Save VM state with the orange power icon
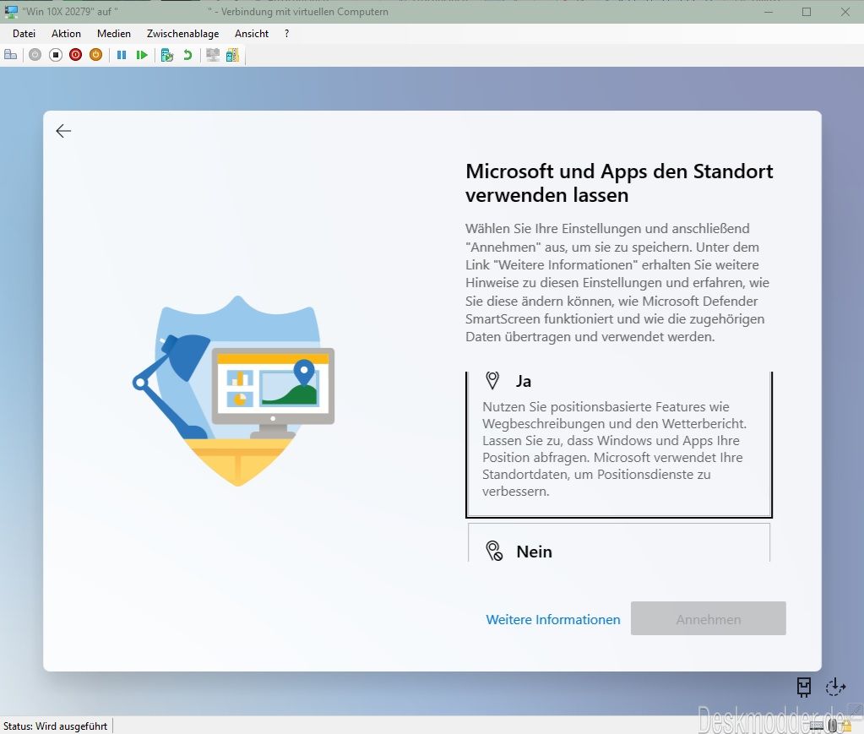Screen dimensions: 864x734 (96, 55)
